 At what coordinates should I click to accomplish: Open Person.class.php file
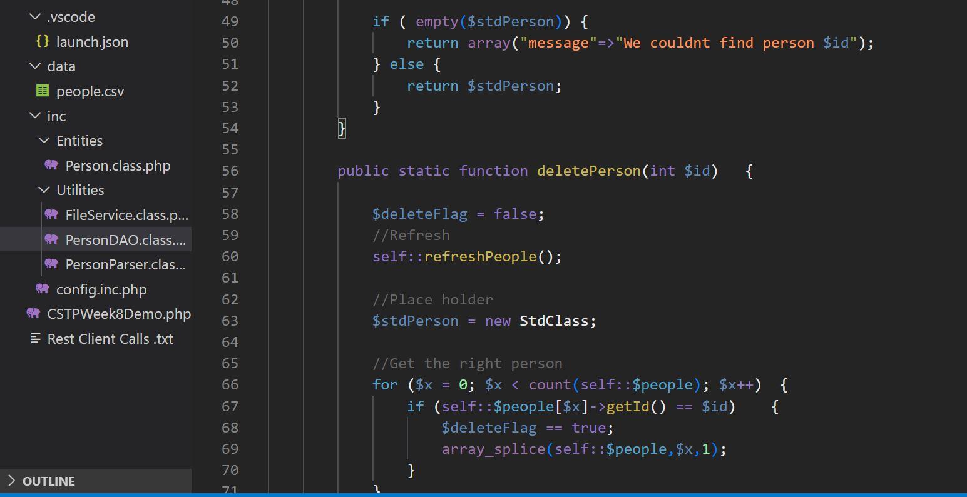click(x=118, y=166)
